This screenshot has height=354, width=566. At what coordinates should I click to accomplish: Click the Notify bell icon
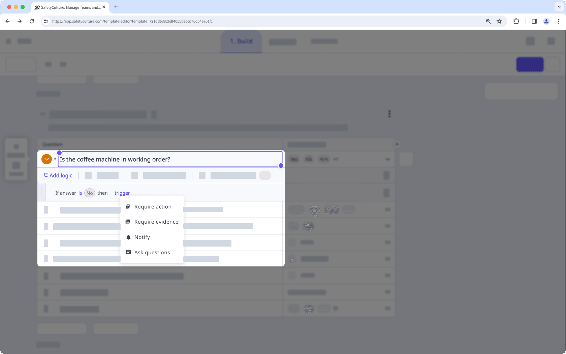click(128, 237)
